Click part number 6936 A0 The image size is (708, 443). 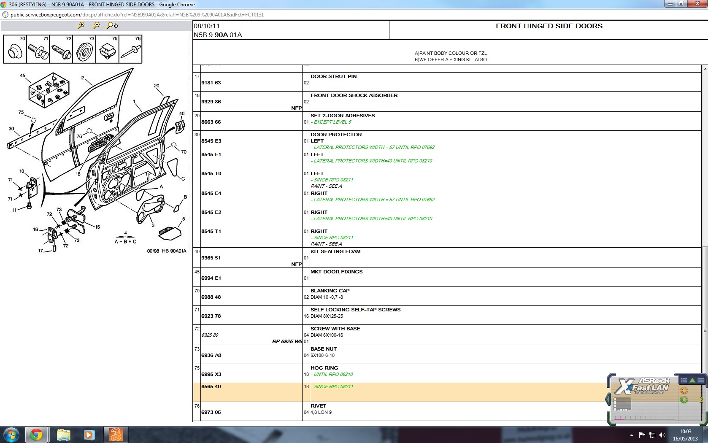click(211, 355)
